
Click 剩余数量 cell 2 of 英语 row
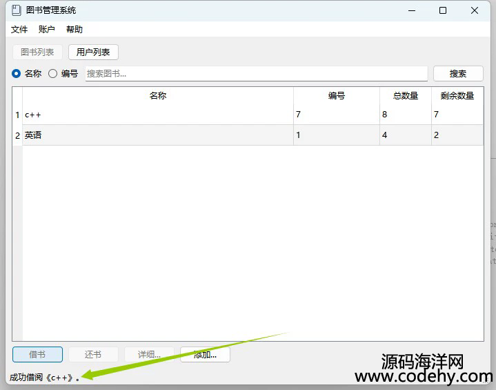pyautogui.click(x=457, y=135)
